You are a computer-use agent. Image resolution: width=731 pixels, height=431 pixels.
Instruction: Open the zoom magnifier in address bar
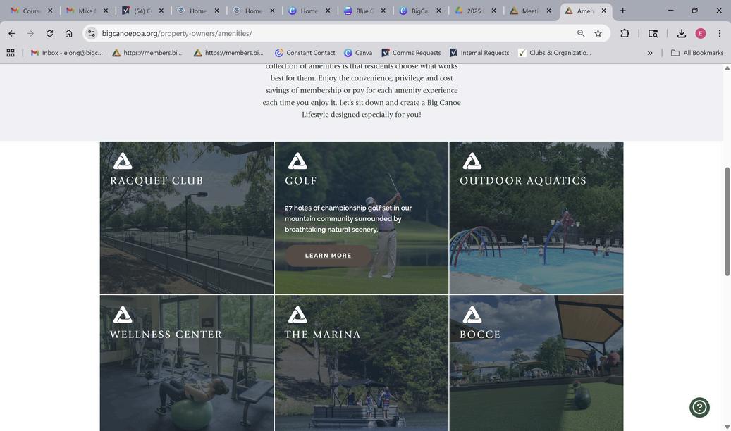581,33
